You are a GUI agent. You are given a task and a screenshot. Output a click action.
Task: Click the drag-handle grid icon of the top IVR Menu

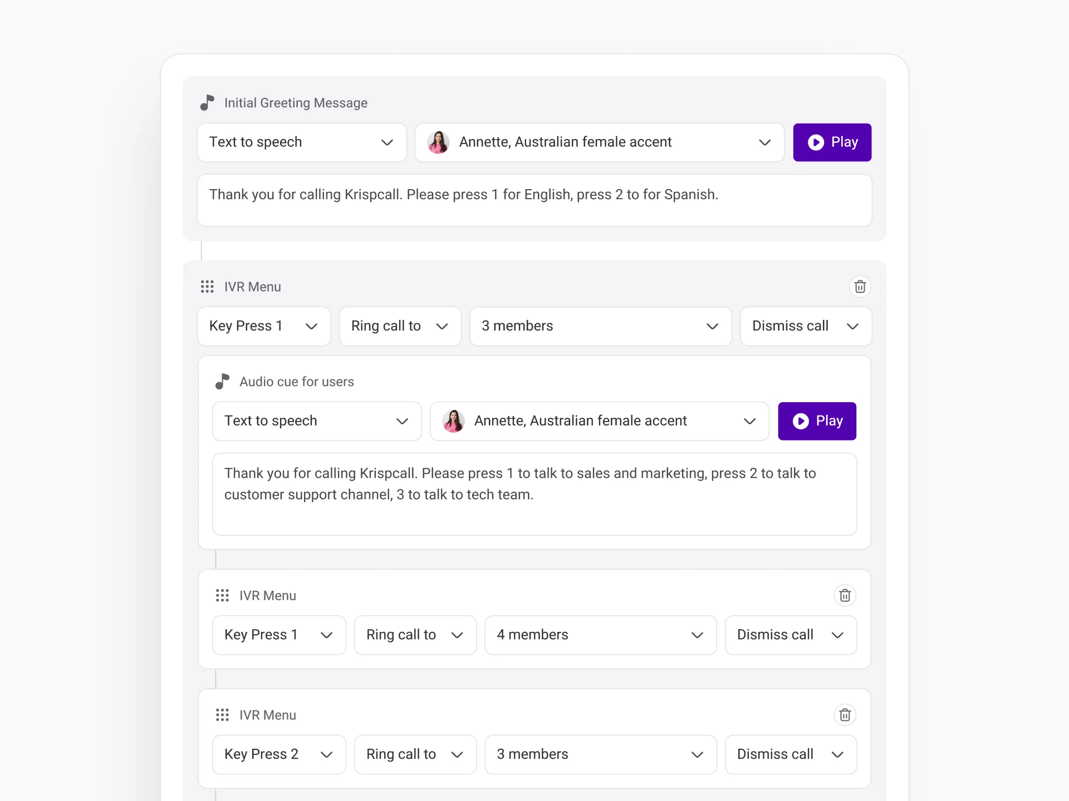[x=207, y=286]
